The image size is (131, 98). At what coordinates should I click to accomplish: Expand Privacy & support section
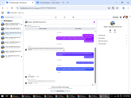point(113,44)
